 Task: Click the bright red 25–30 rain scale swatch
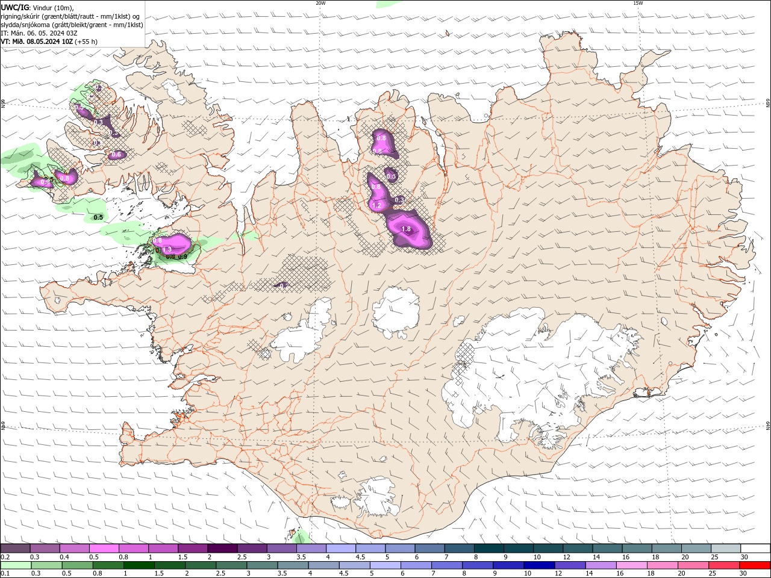tap(755, 565)
